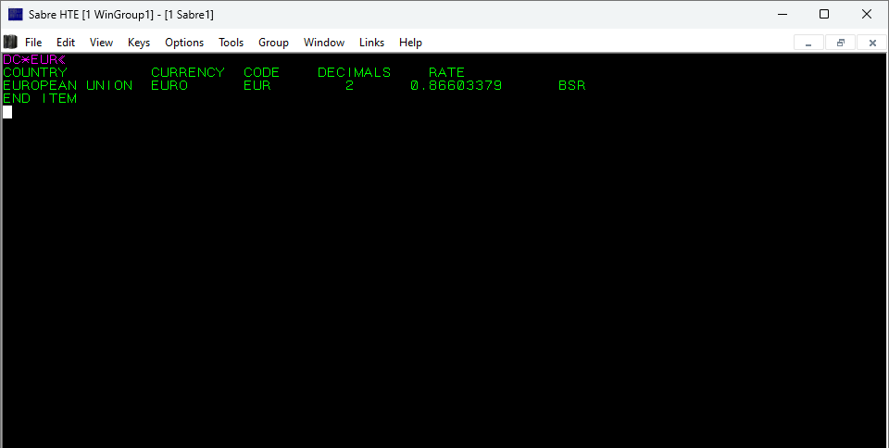The width and height of the screenshot is (889, 448).
Task: Open the Edit menu
Action: pos(66,43)
